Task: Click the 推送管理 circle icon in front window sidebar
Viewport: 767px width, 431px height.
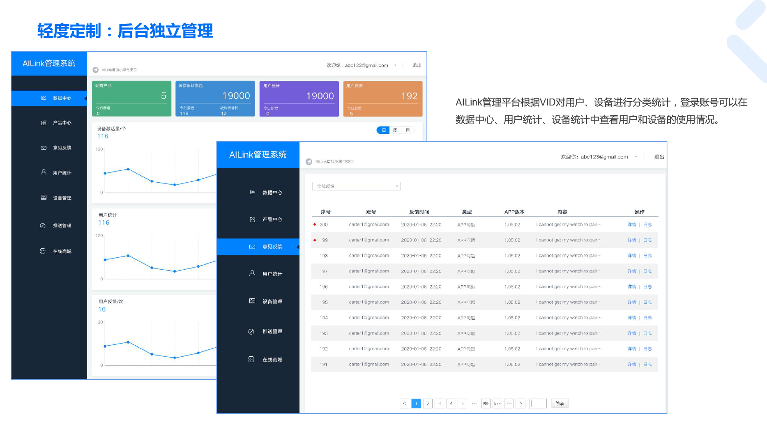Action: coord(251,332)
